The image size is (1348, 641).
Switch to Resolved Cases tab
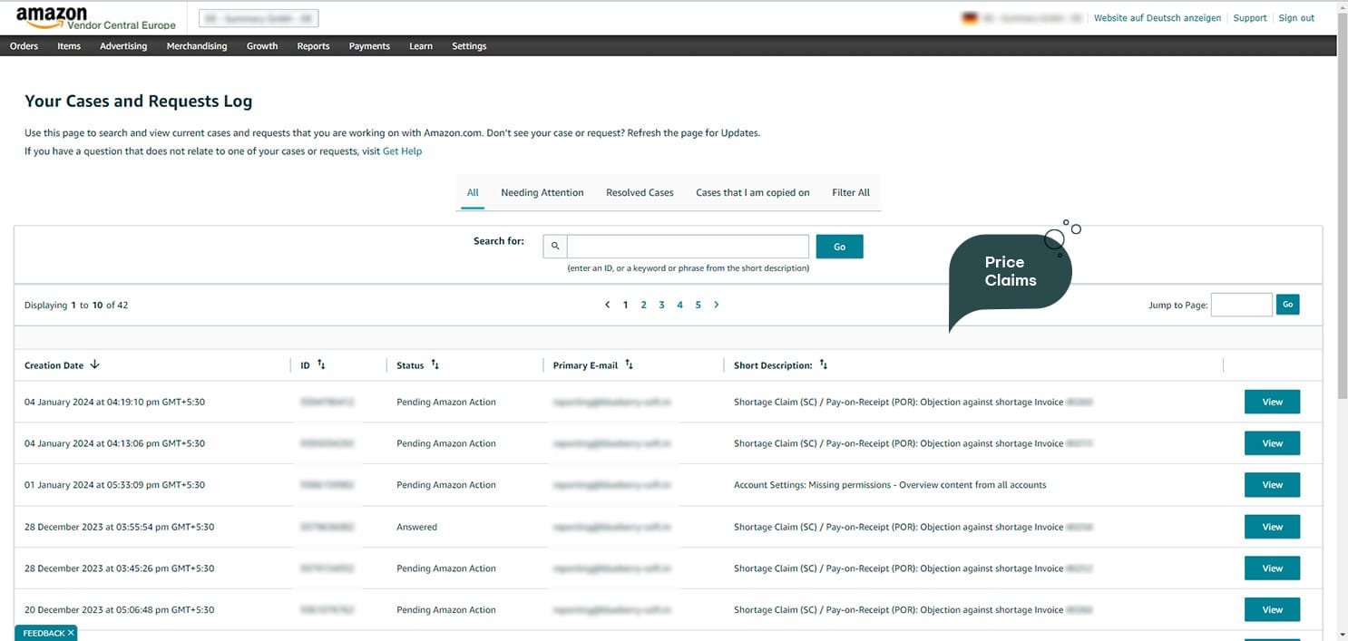(640, 193)
